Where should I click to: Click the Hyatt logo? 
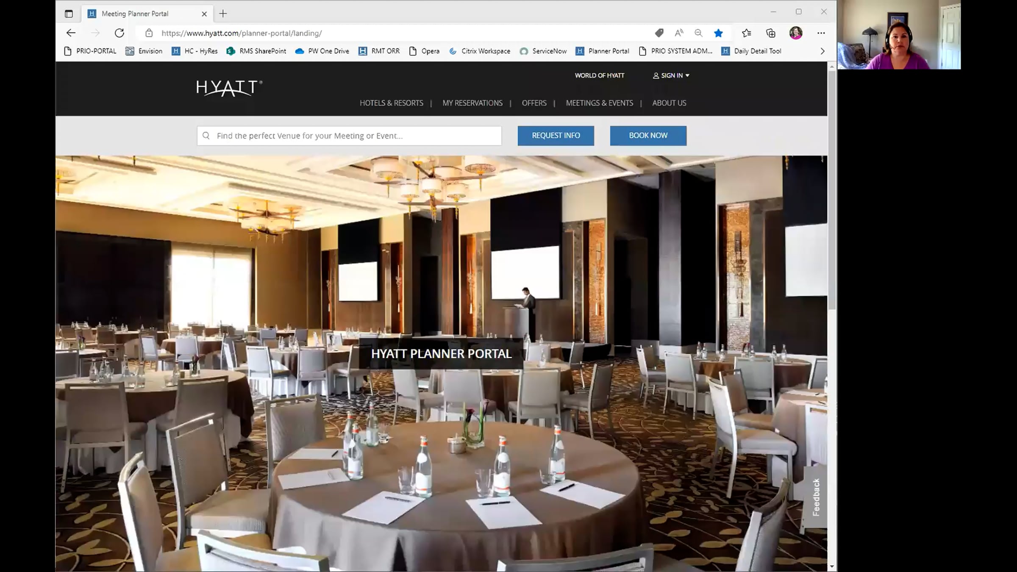229,88
